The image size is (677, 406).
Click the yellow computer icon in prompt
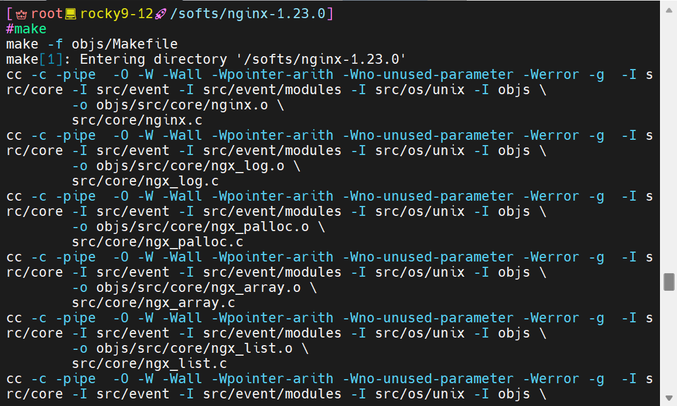(70, 14)
